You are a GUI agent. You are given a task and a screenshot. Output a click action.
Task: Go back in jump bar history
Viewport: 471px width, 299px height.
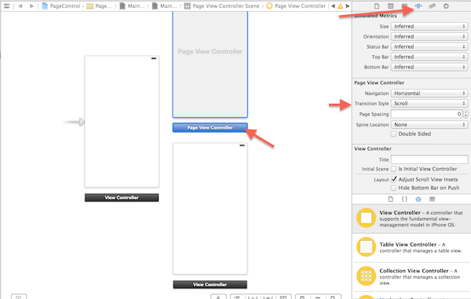tap(20, 5)
